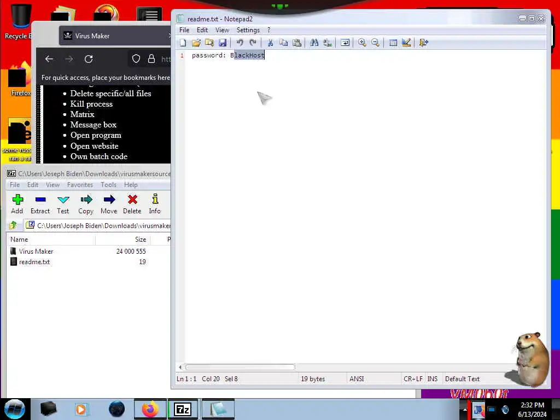Click the password text line in Notepad2 editor
The image size is (560, 420).
pyautogui.click(x=228, y=55)
